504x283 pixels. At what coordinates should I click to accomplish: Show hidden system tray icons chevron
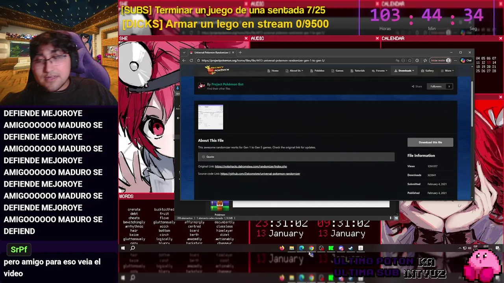point(460,248)
